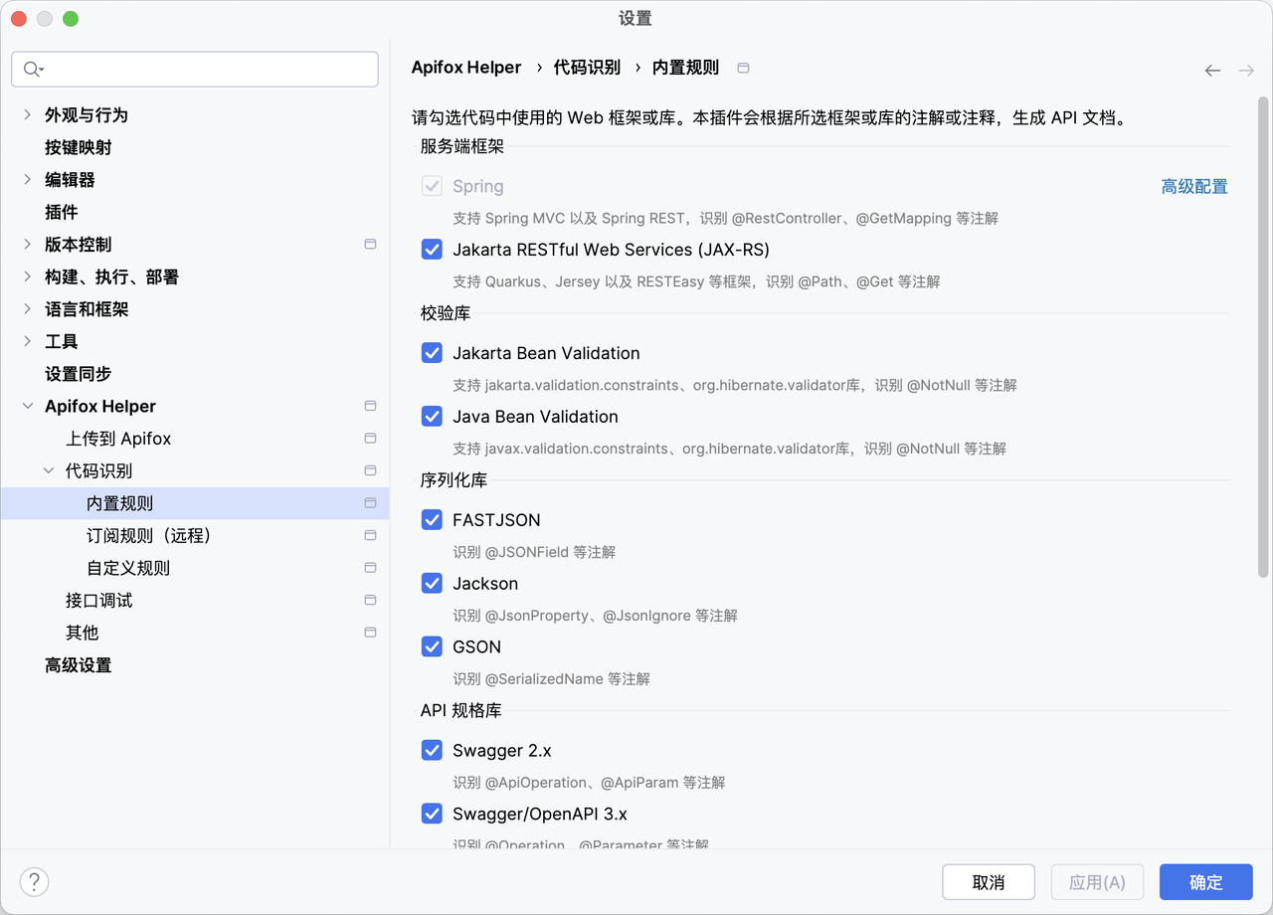Click the window icon beside 接口调试
The height and width of the screenshot is (915, 1273).
[370, 600]
